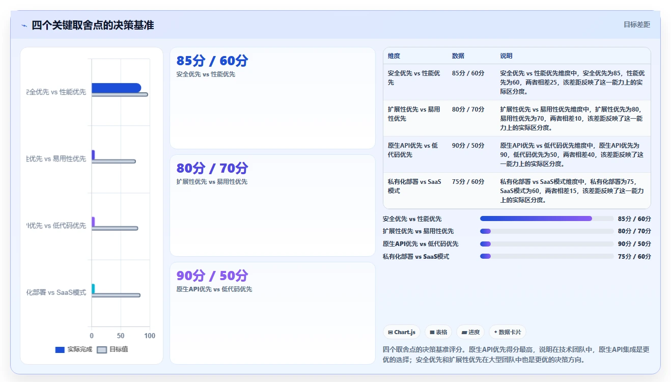The height and width of the screenshot is (382, 671).
Task: Select the Chart.js tag
Action: coord(402,332)
